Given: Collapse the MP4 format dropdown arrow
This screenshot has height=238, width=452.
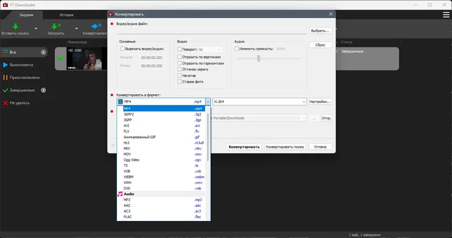Looking at the screenshot, I should [x=207, y=102].
